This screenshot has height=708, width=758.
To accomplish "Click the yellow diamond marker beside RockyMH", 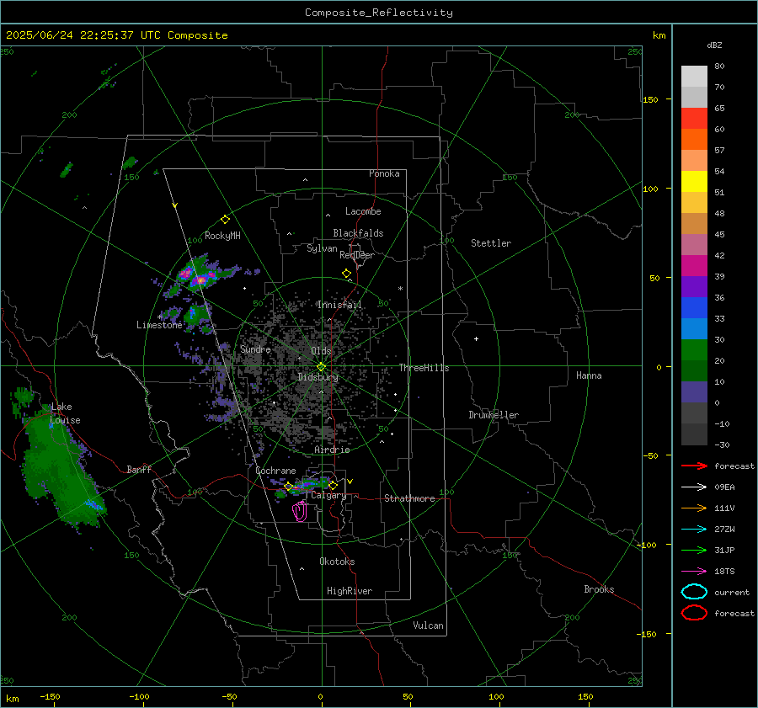I will point(225,220).
